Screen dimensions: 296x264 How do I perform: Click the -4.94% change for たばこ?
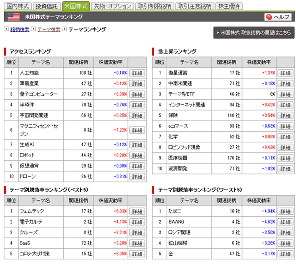pos(268,211)
